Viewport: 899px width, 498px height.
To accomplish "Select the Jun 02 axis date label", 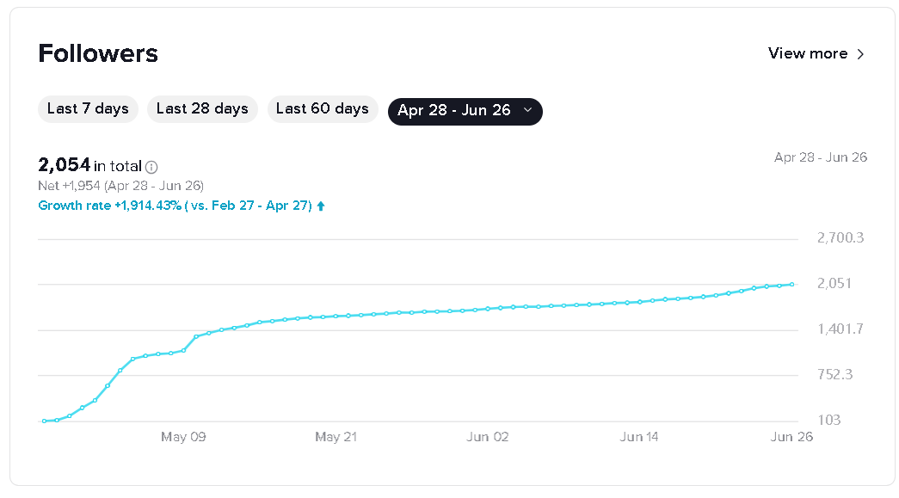I will (x=488, y=437).
